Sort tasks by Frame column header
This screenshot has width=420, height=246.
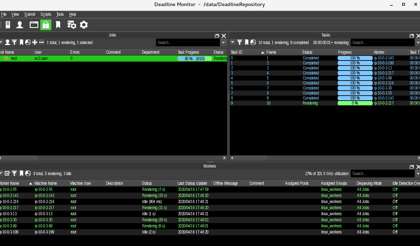pos(283,52)
